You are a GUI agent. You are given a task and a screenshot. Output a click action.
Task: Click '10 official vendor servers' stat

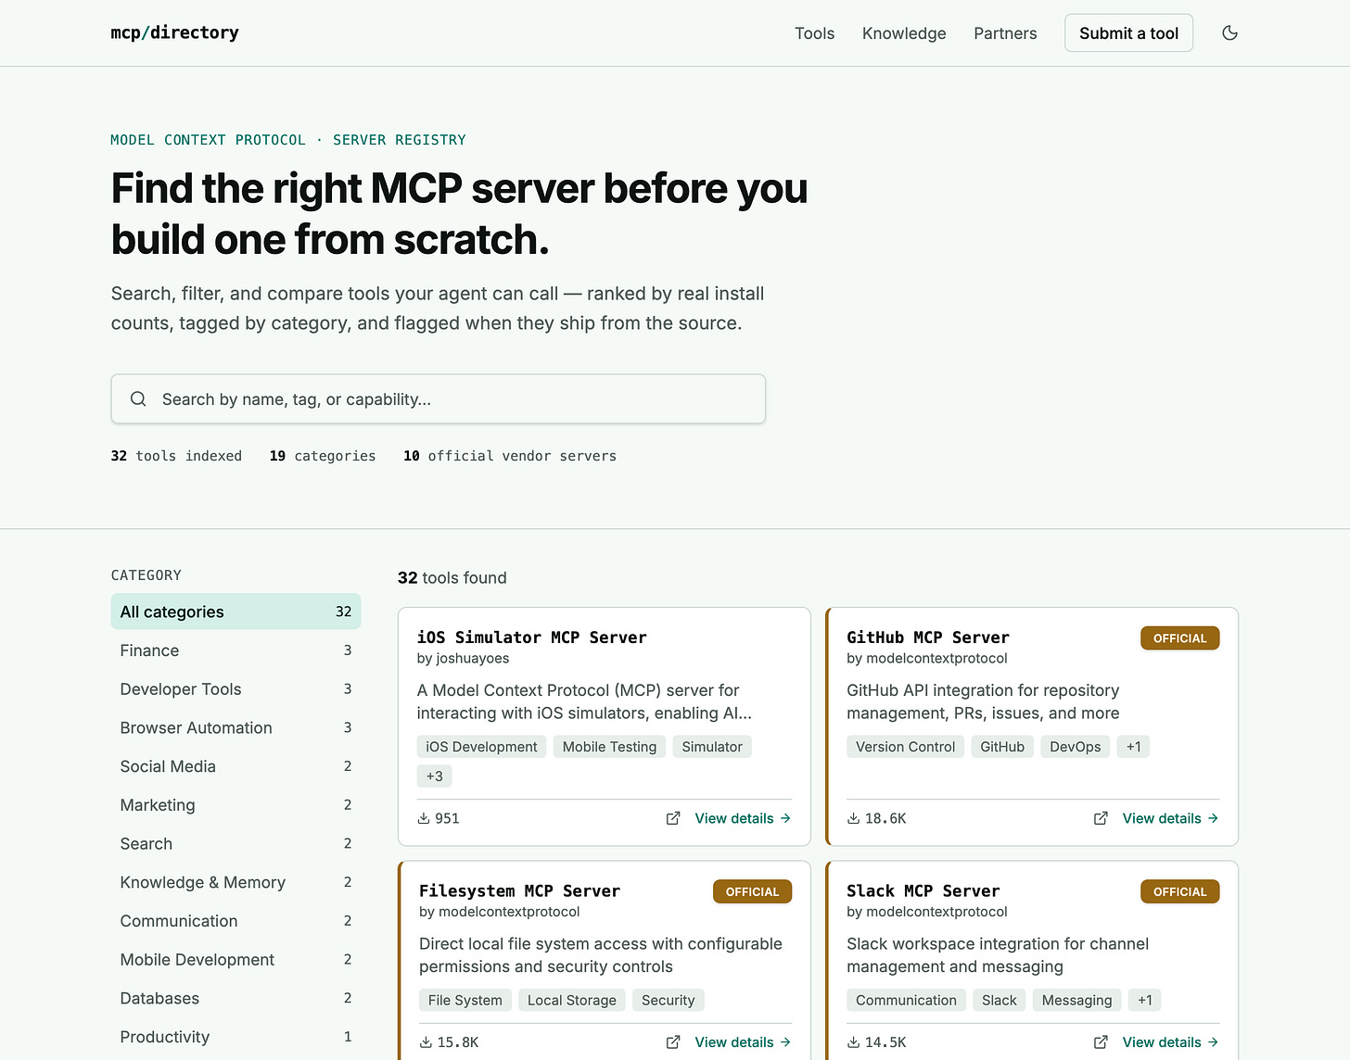(510, 456)
